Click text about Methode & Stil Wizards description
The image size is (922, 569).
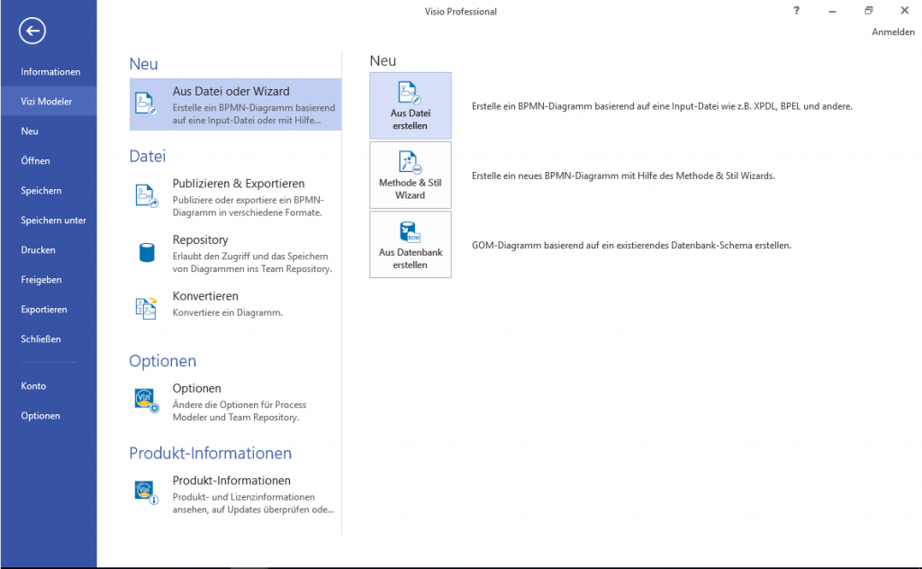(623, 176)
